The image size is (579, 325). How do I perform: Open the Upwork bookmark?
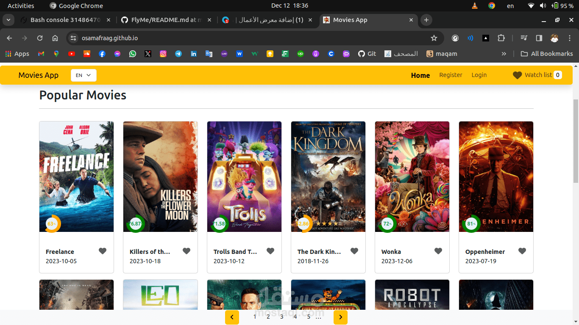pos(301,54)
